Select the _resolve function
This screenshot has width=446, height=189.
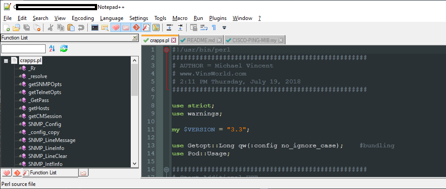click(38, 76)
